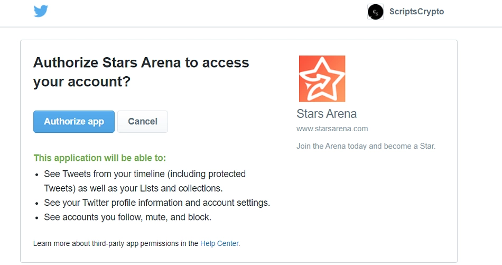Click the Stars Arena app name
This screenshot has width=502, height=265.
pyautogui.click(x=327, y=114)
